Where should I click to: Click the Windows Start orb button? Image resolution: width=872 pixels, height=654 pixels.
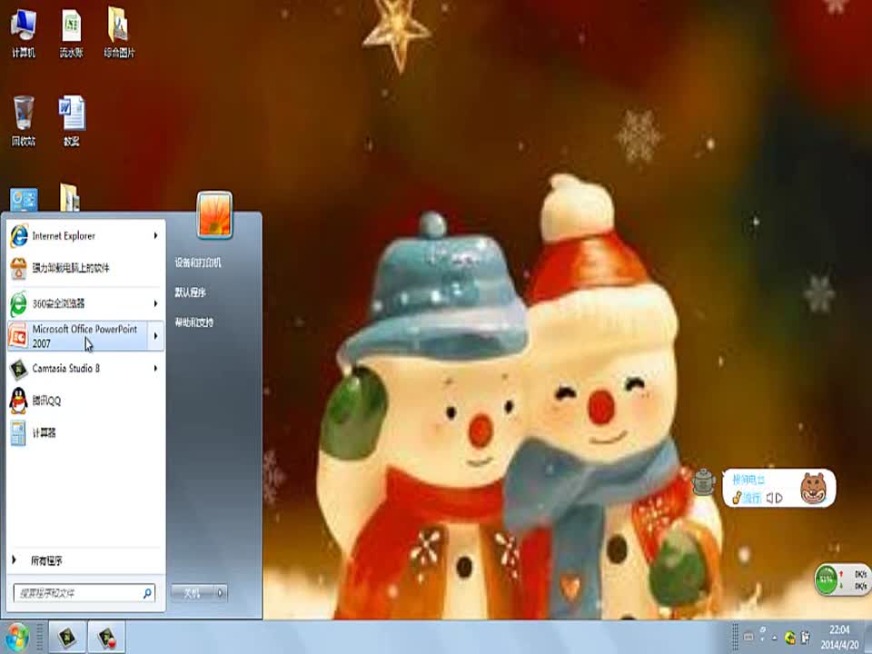(x=17, y=636)
